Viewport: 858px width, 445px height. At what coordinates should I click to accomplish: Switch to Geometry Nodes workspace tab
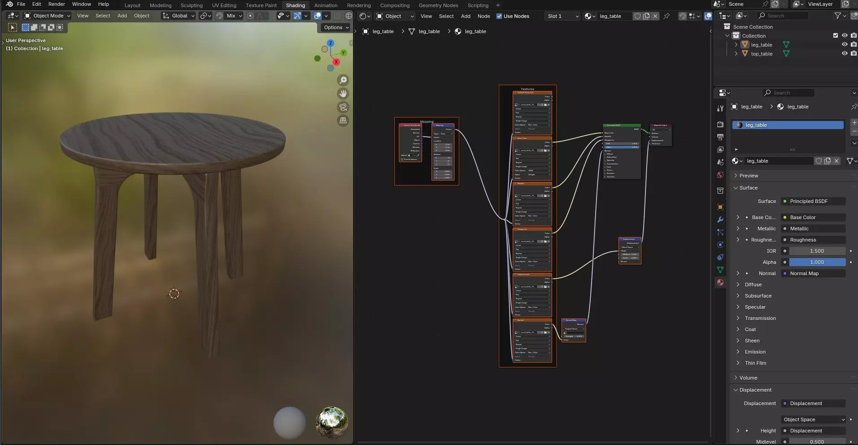pos(438,5)
